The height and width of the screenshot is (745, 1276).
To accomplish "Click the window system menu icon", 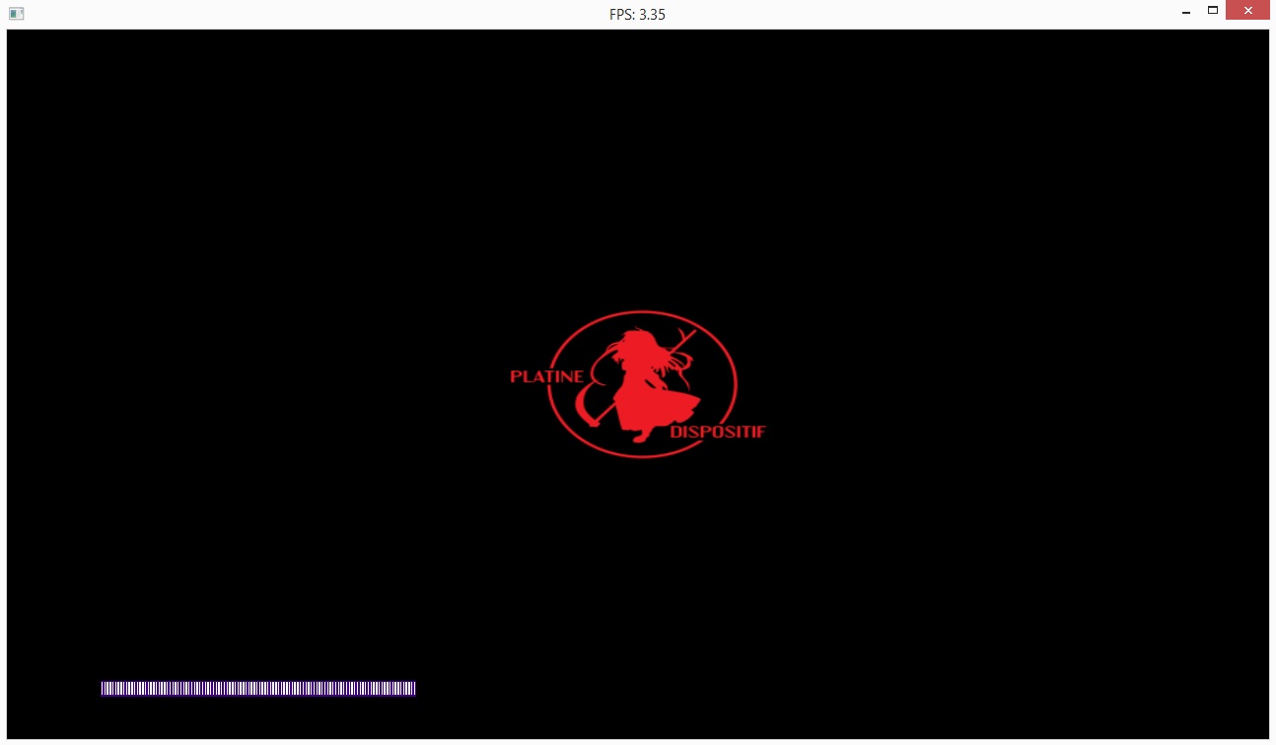I will [x=16, y=14].
